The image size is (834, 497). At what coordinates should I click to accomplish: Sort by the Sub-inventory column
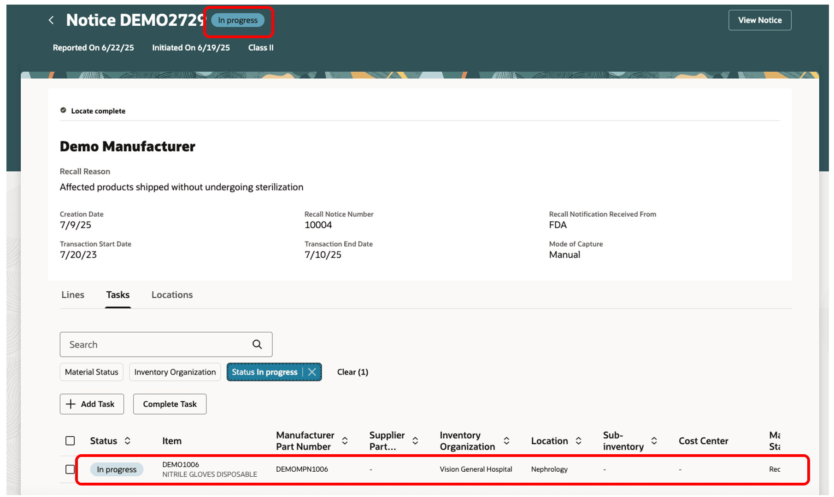[654, 441]
